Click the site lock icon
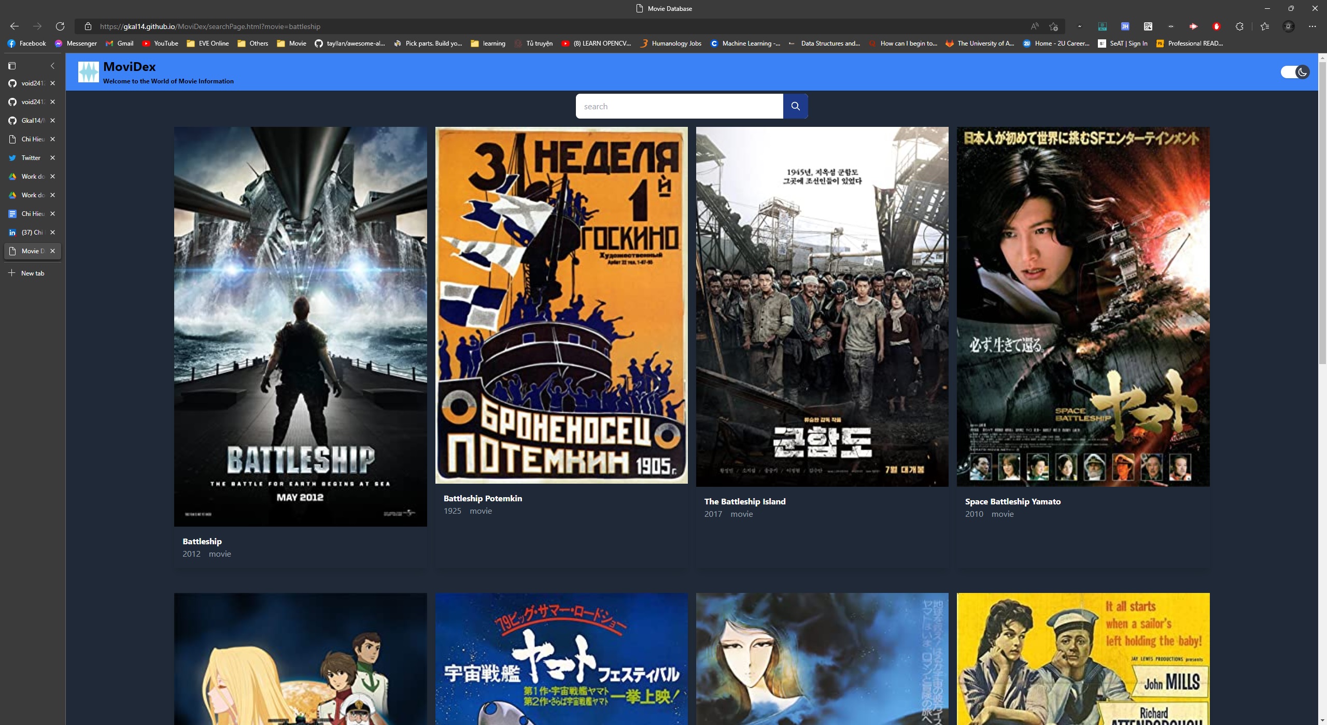The height and width of the screenshot is (725, 1327). click(x=88, y=26)
